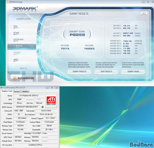This screenshot has width=154, height=148.
Task: Switch to the Graphics Card tab
Action: pyautogui.click(x=7, y=91)
